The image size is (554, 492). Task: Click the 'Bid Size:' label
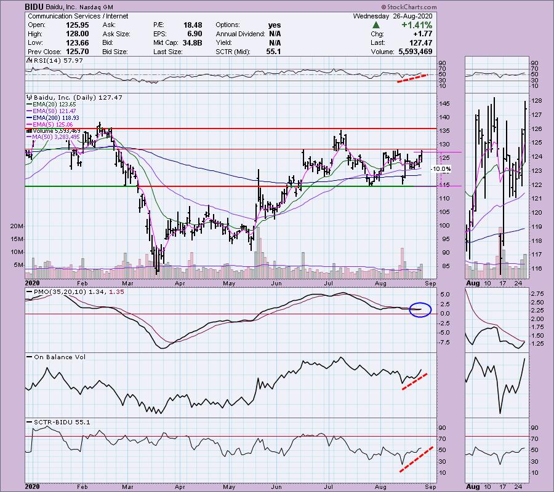115,52
